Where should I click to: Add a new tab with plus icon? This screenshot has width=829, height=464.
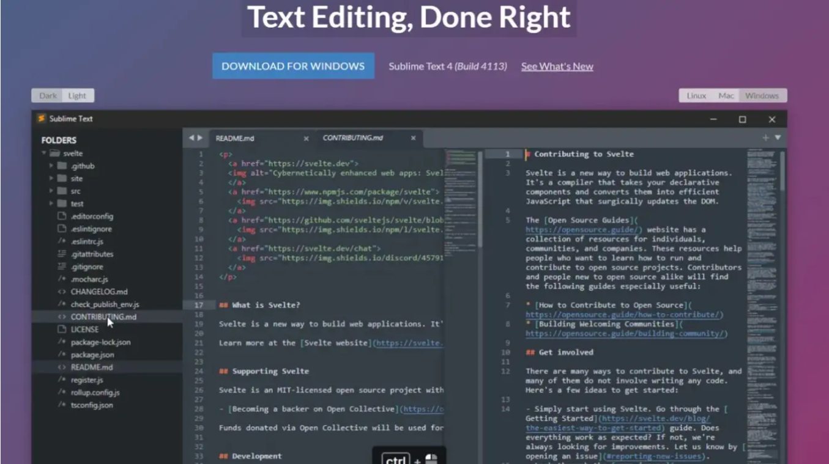[x=765, y=138]
